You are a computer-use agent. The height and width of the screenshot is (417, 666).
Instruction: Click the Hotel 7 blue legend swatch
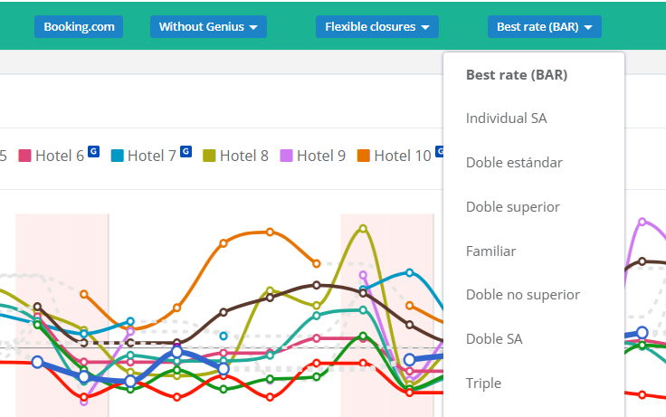118,156
